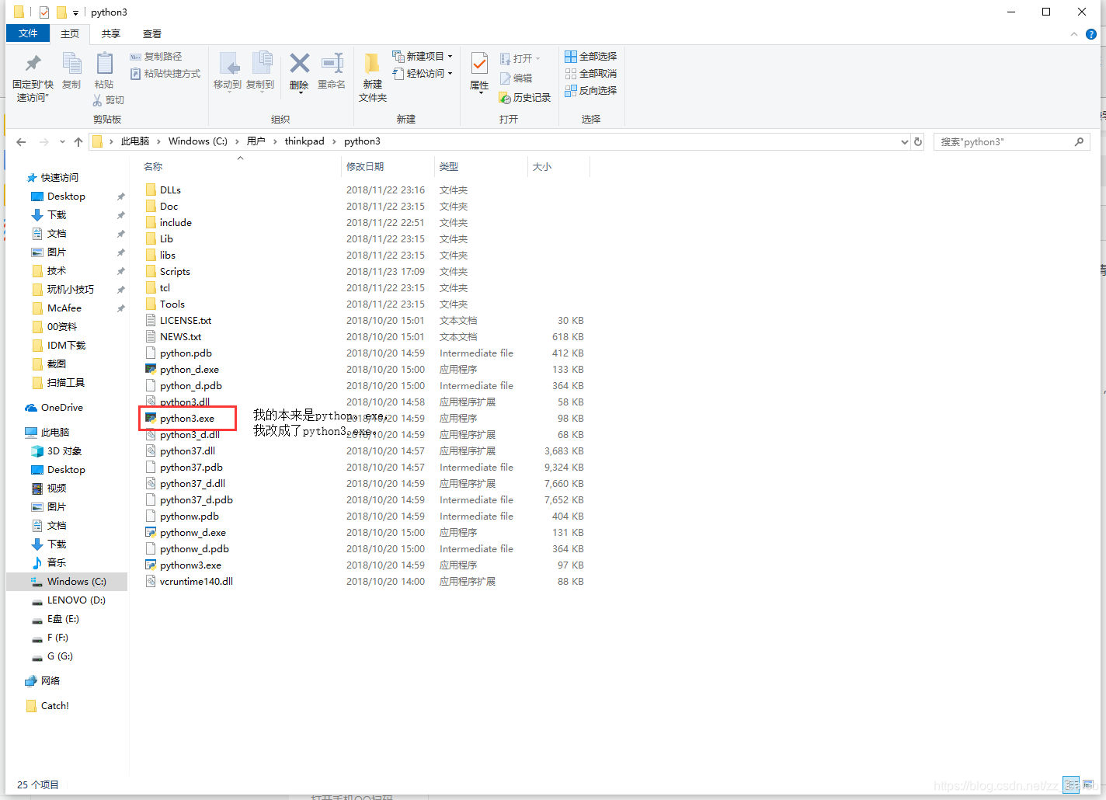Select 网络 (Network) in sidebar
This screenshot has width=1106, height=800.
[50, 681]
